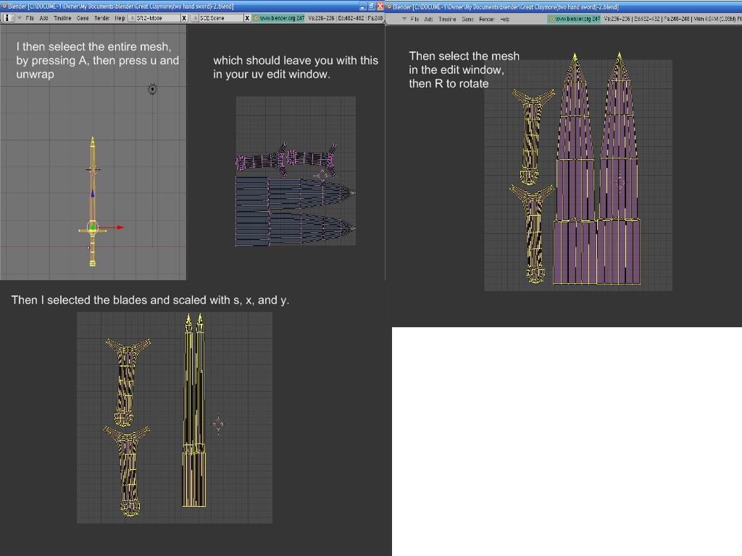Delete current screen with X beside SR:2-Model
Screen dimensions: 742x556
(x=184, y=18)
